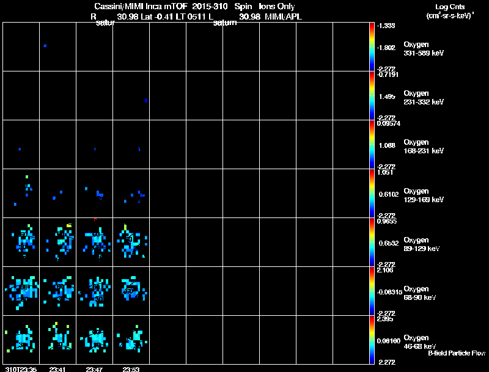Click the Oxygen 231-332 keV color bar
This screenshot has width=489, height=372.
point(372,95)
